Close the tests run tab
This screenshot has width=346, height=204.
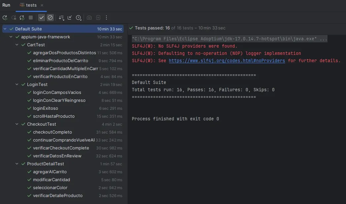[x=42, y=5]
